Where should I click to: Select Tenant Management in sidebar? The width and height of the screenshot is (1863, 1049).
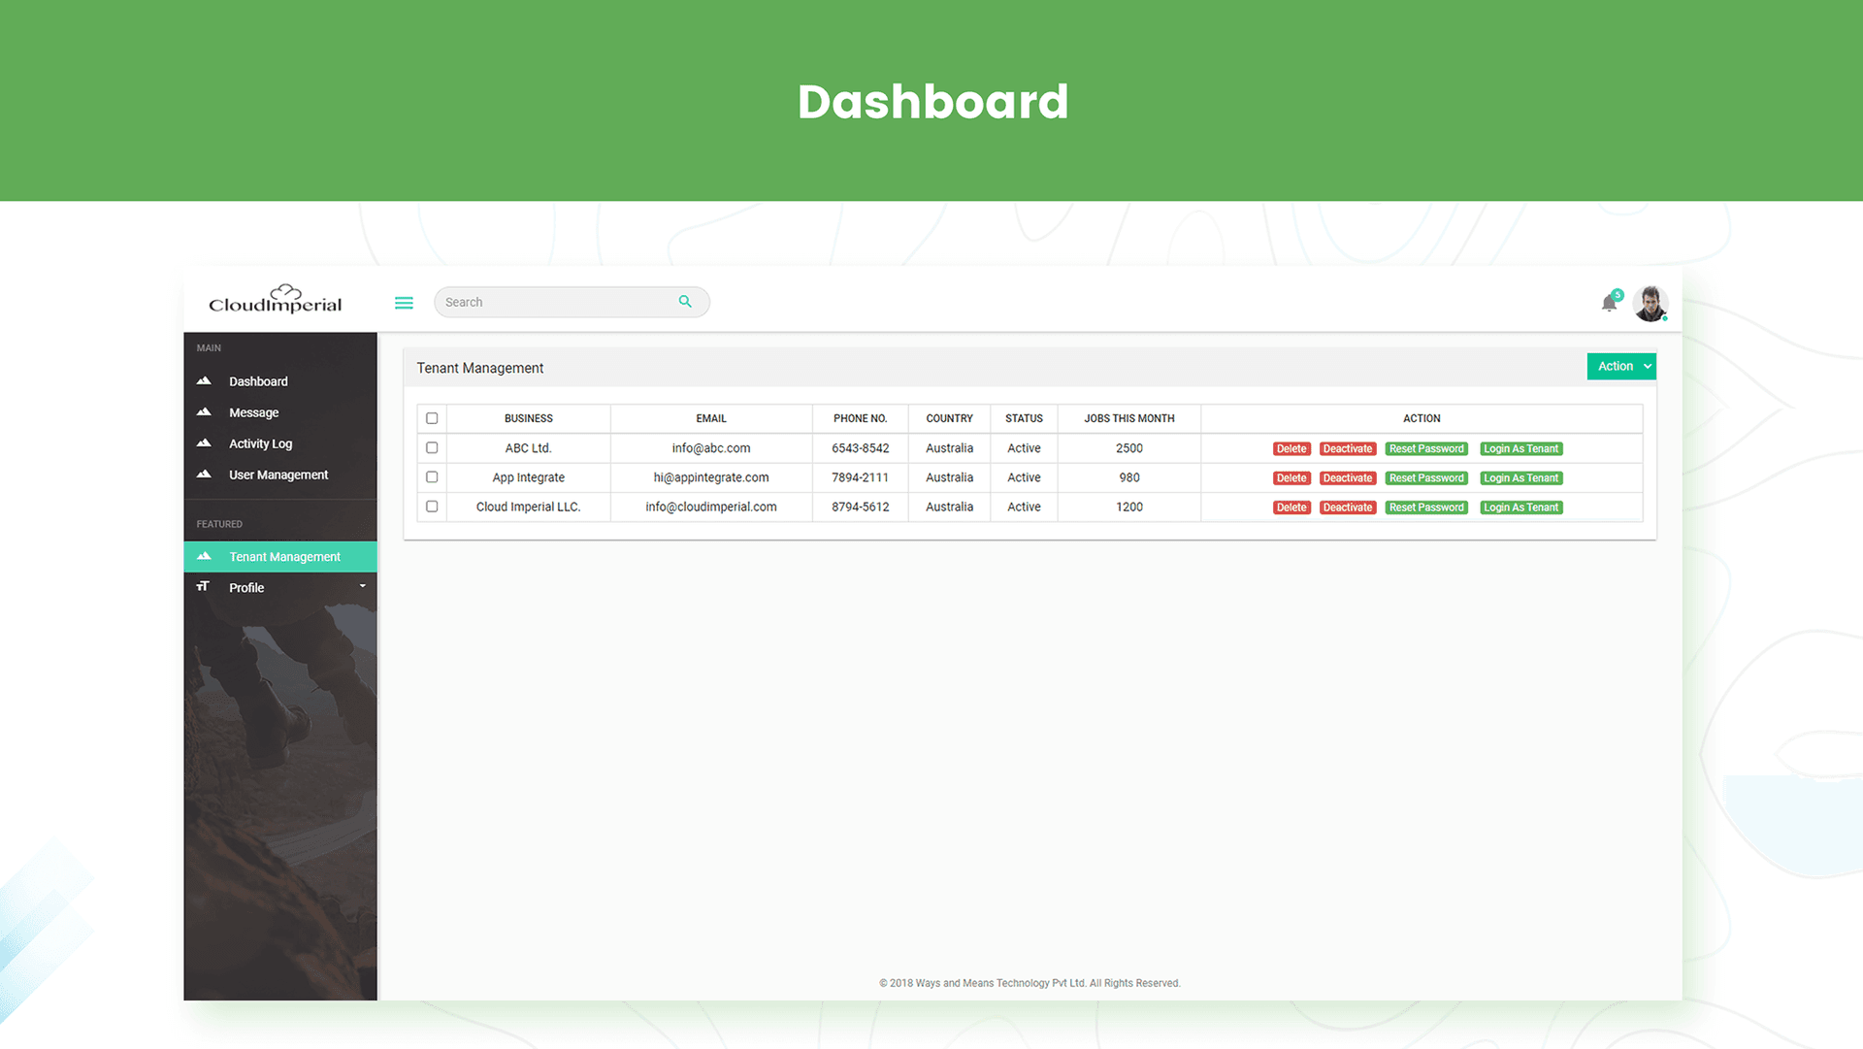click(280, 556)
